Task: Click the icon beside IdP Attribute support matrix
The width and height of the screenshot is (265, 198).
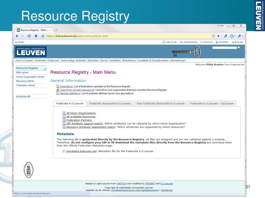Action: point(64,123)
